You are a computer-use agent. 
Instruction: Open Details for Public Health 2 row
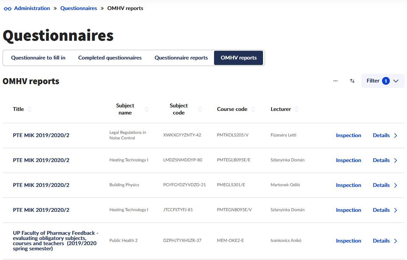pos(385,241)
